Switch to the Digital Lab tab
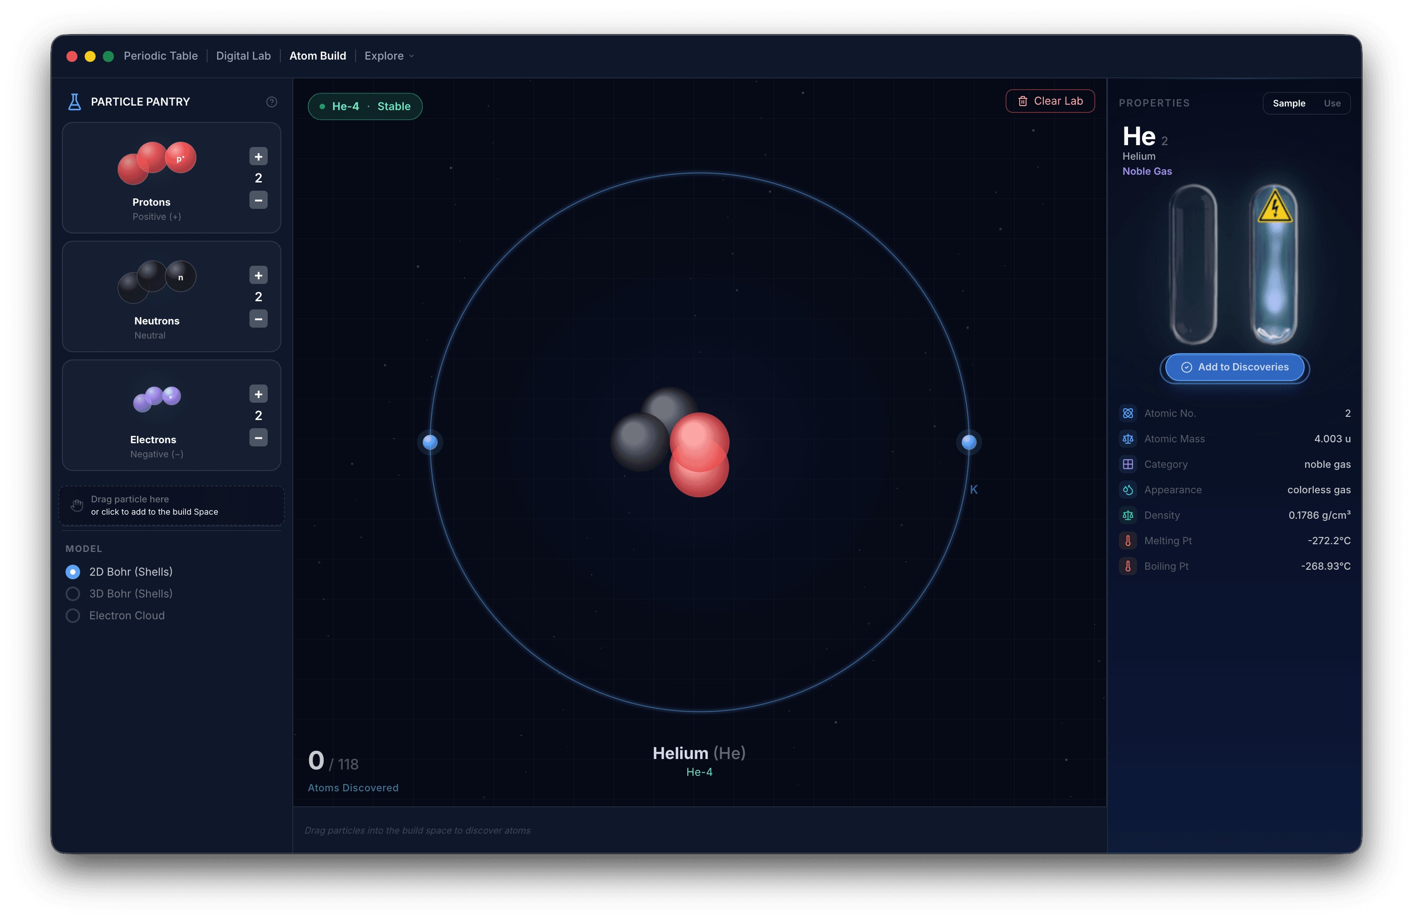1413x921 pixels. point(244,56)
